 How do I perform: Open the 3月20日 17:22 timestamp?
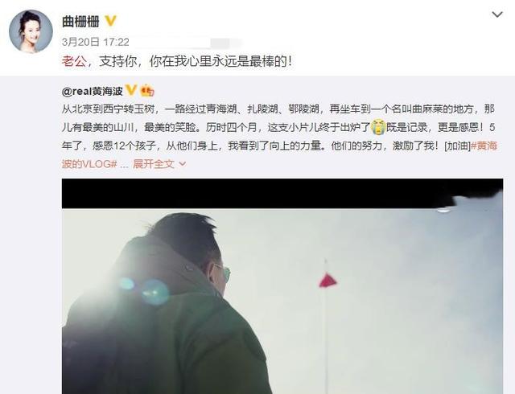point(95,42)
